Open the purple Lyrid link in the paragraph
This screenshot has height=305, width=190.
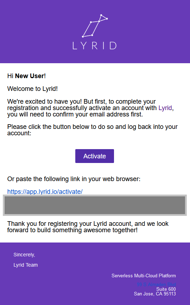click(x=165, y=108)
